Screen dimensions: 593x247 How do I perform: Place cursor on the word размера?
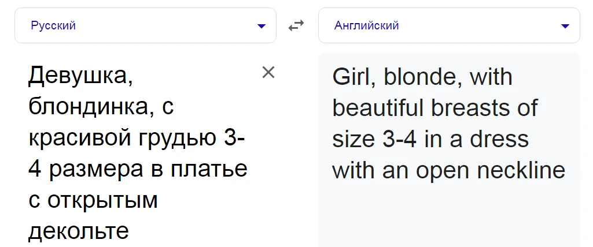tap(97, 170)
